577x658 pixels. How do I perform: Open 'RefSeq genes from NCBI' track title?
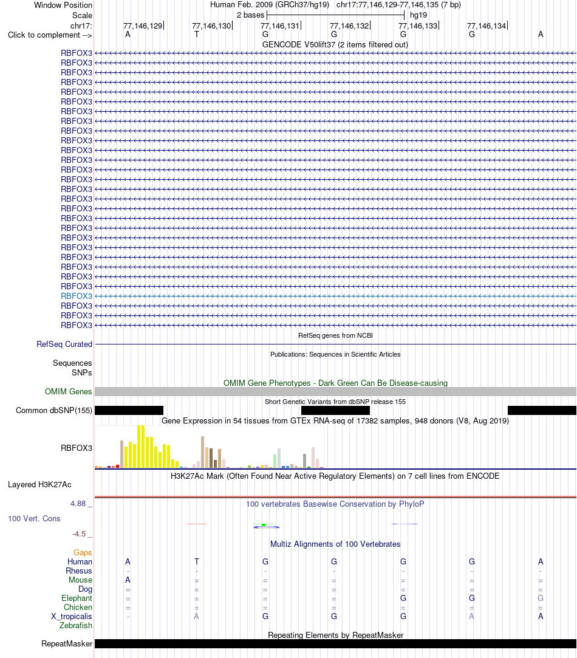(x=335, y=336)
